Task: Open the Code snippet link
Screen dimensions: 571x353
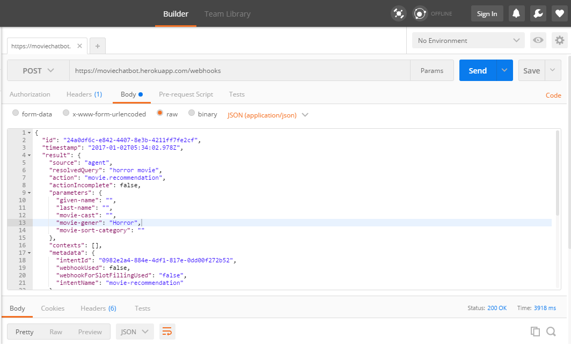Action: click(x=553, y=95)
